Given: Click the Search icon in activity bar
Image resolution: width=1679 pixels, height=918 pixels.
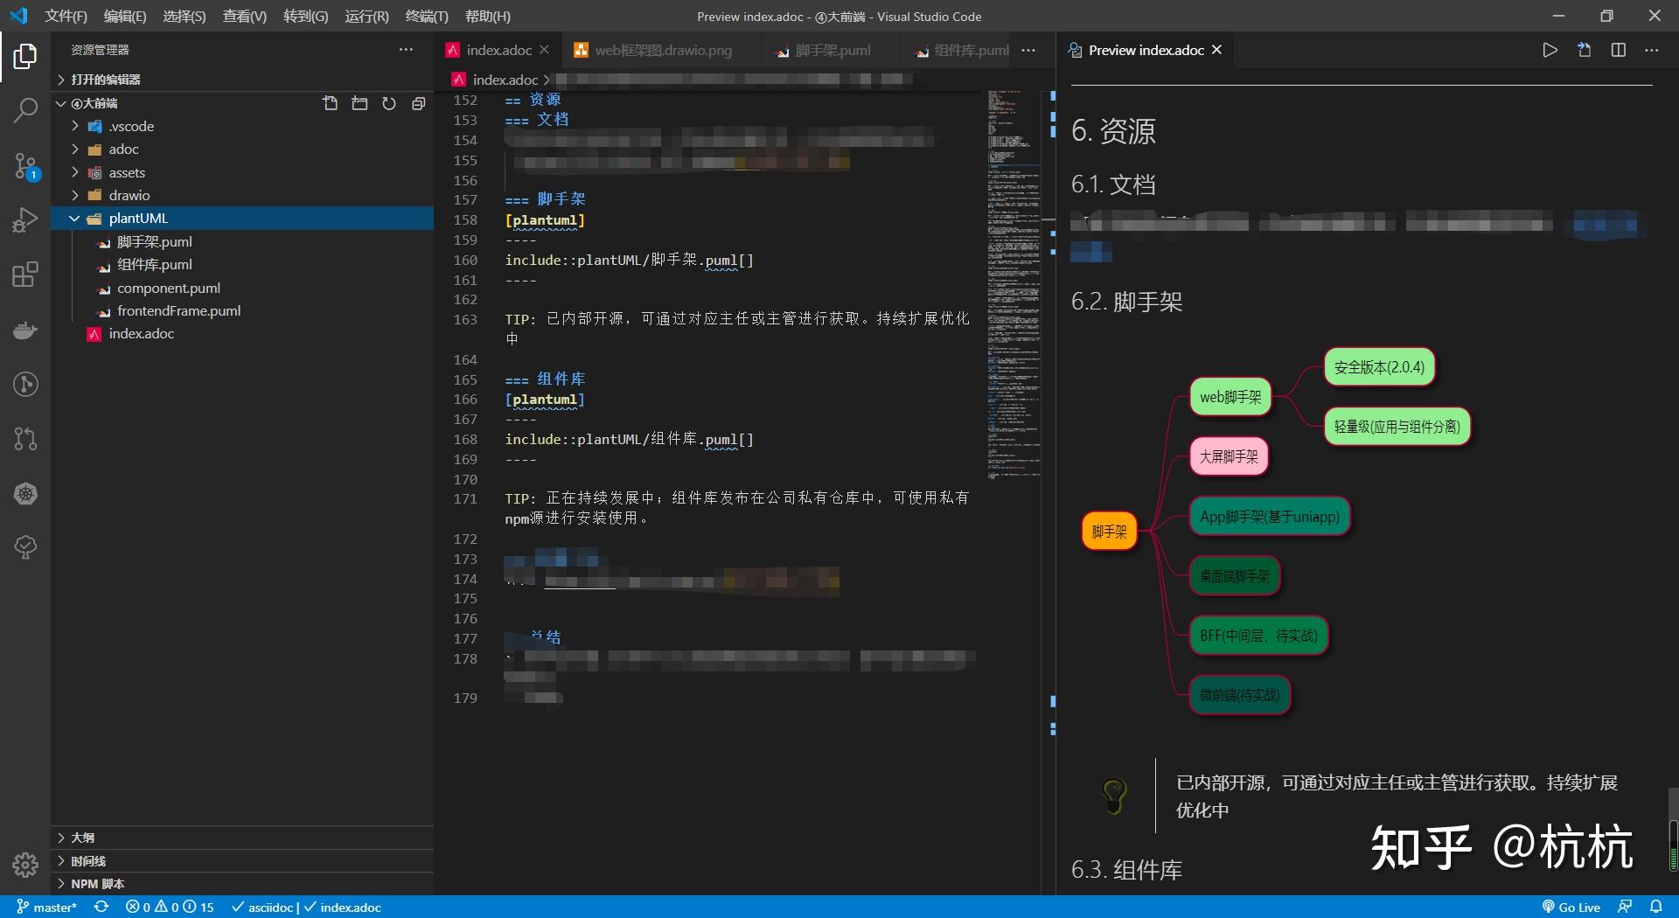Looking at the screenshot, I should click(x=24, y=110).
